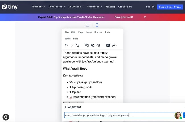
Task: Switch to mobile preview icon
Action: (97, 25)
